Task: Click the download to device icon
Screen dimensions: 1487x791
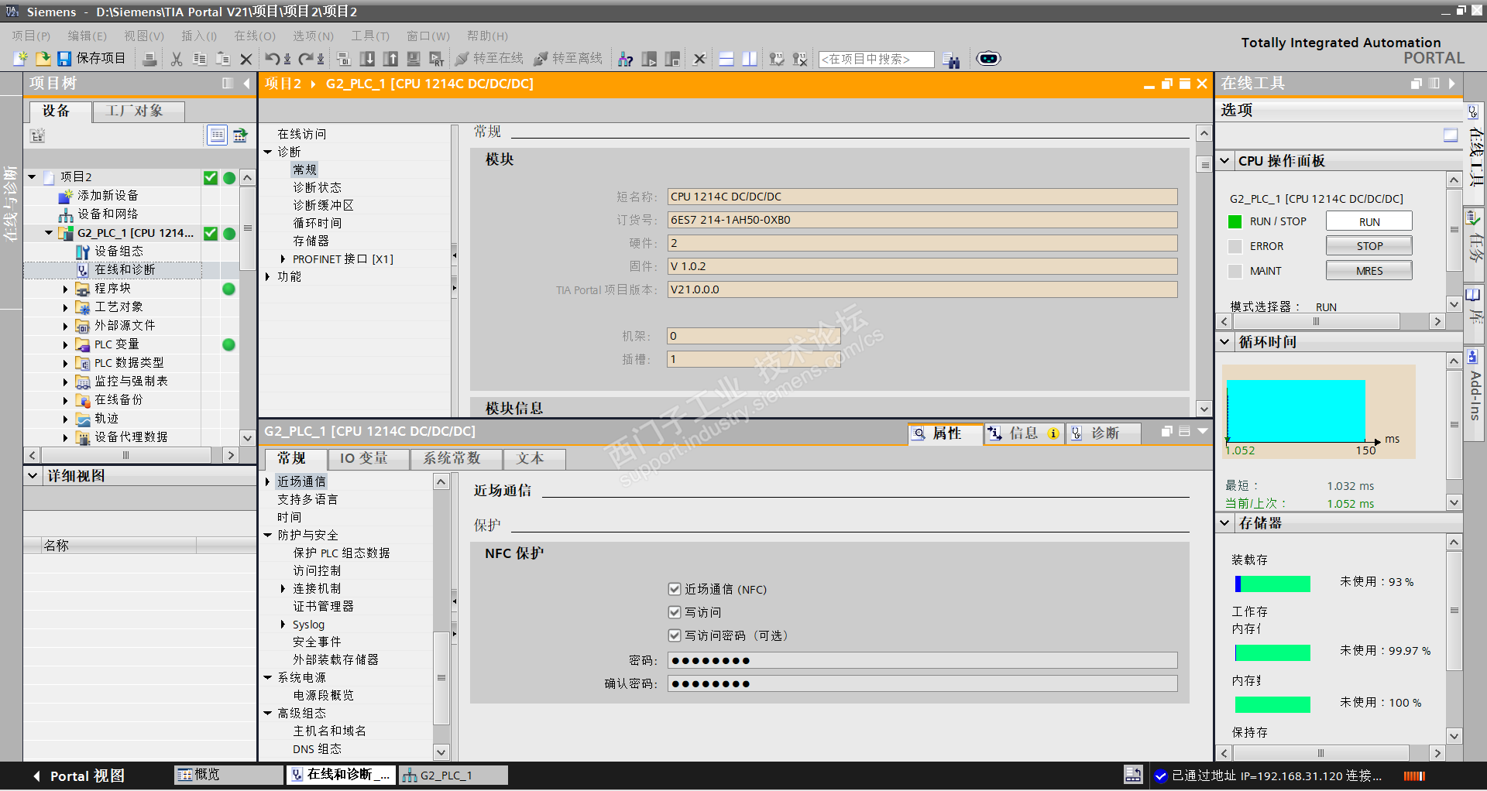Action: (x=368, y=59)
